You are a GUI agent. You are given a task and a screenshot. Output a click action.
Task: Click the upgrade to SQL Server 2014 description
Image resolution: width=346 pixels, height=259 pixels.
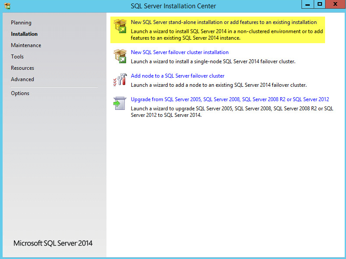[x=232, y=112]
